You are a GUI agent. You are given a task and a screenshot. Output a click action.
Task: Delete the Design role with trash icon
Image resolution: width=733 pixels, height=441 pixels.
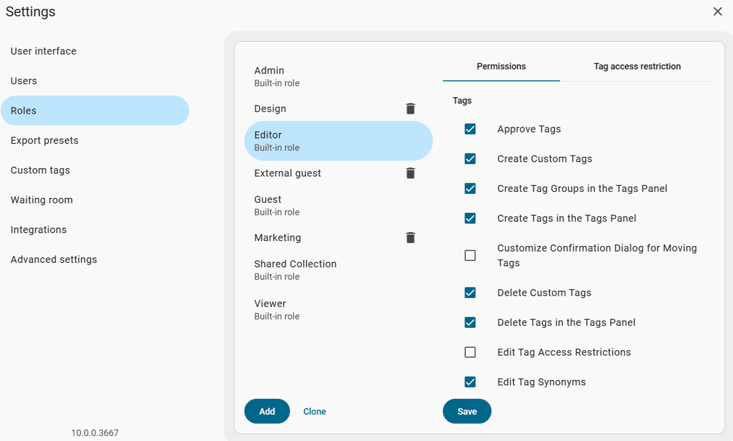coord(410,109)
